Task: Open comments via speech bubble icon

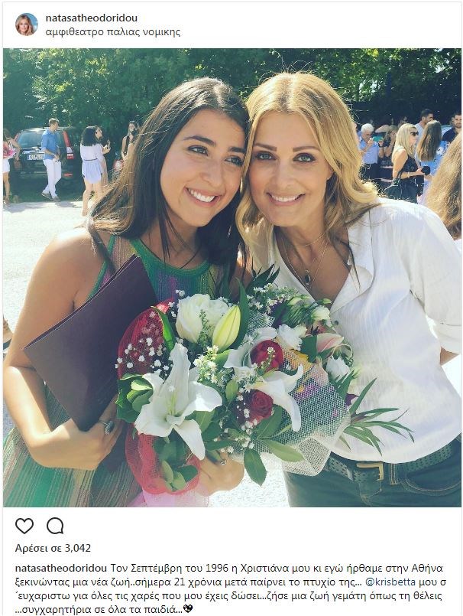Action: [x=55, y=526]
